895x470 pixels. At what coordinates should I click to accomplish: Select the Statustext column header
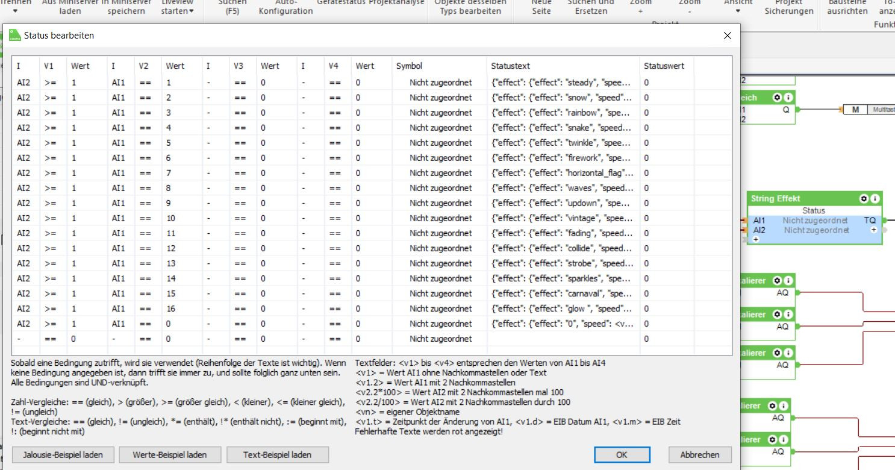563,66
